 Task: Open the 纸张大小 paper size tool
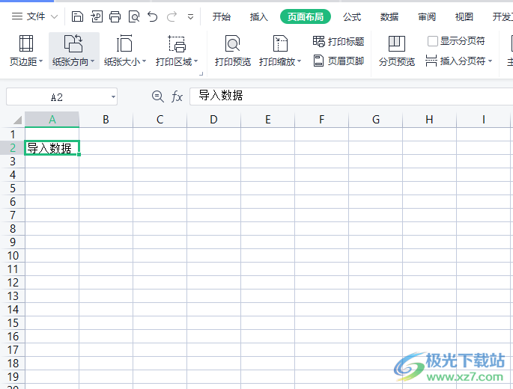tap(124, 51)
